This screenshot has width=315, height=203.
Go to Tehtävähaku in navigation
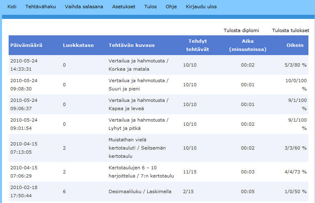click(41, 7)
